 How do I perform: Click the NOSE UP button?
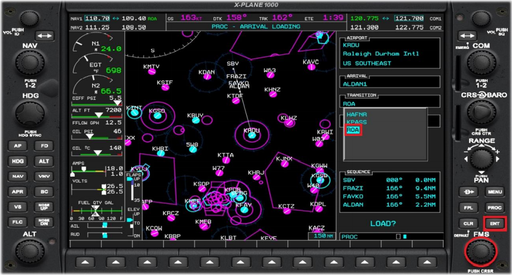pyautogui.click(x=44, y=207)
